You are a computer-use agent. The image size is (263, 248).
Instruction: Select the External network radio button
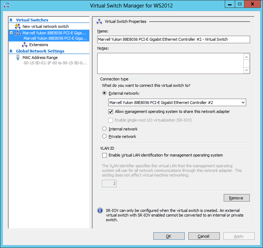click(104, 93)
